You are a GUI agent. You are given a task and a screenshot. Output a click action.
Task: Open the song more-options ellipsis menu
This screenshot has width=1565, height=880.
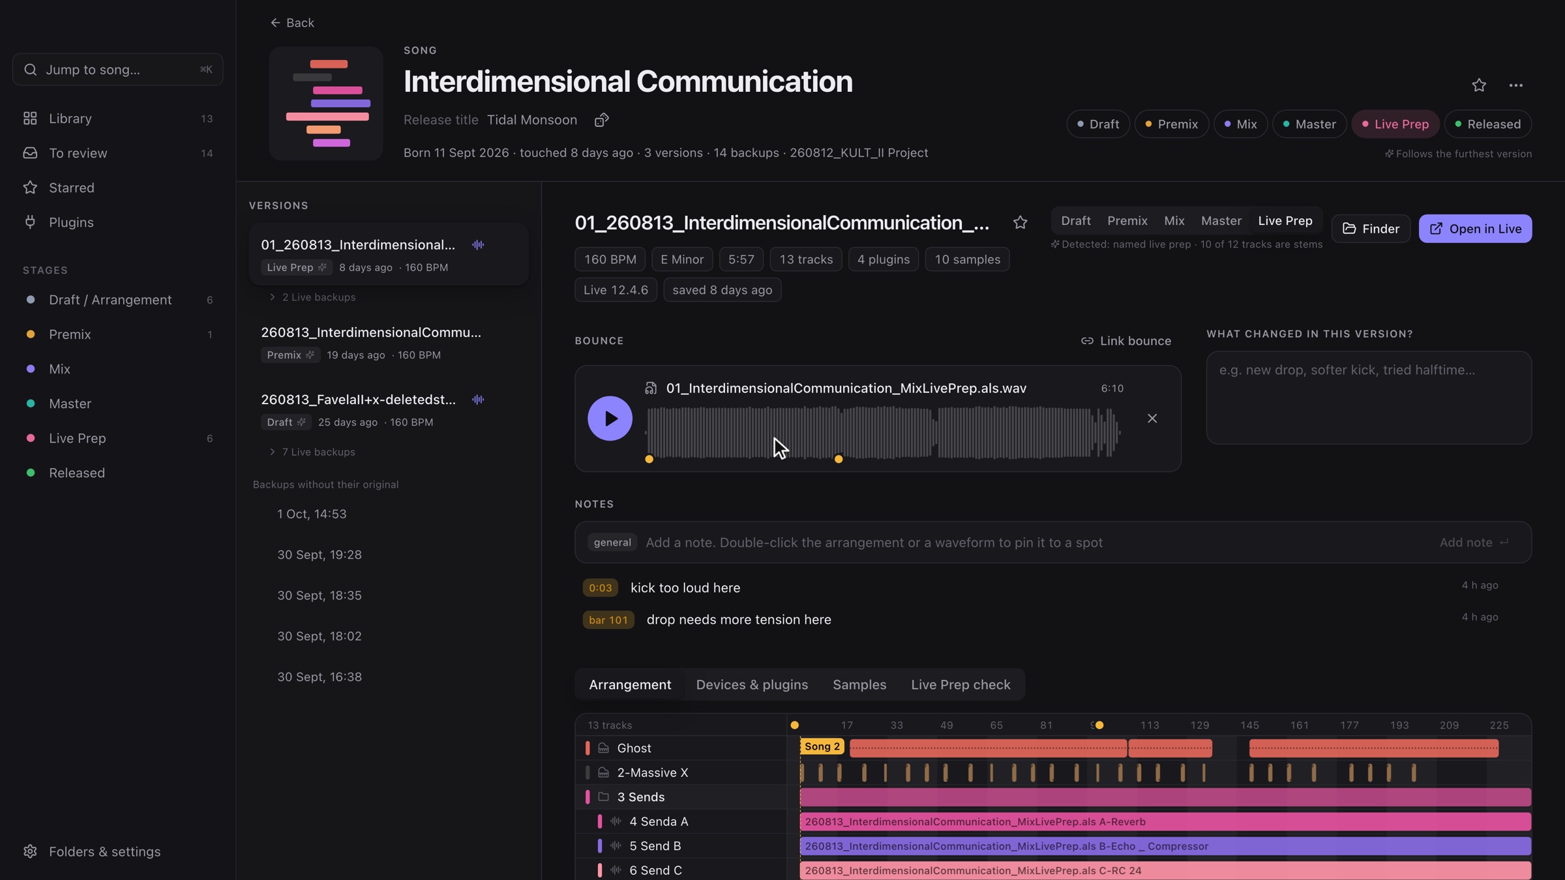[1516, 85]
